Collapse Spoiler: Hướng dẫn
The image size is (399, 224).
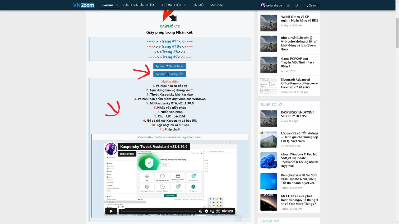coord(170,74)
